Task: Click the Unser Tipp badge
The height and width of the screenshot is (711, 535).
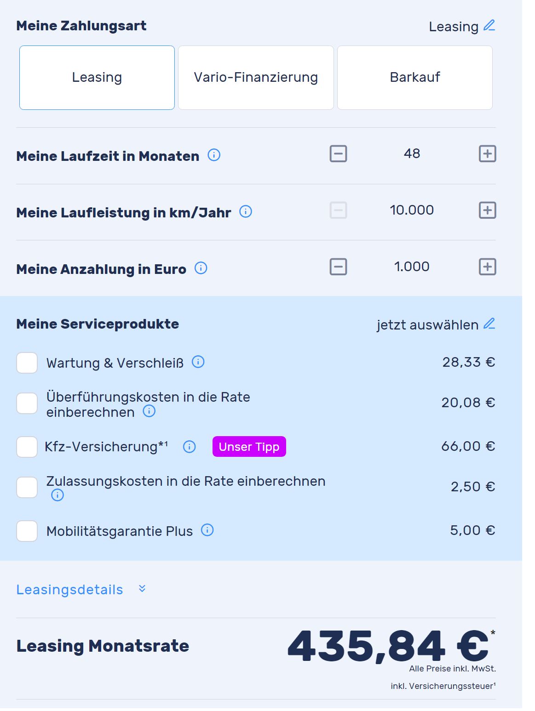Action: (249, 447)
